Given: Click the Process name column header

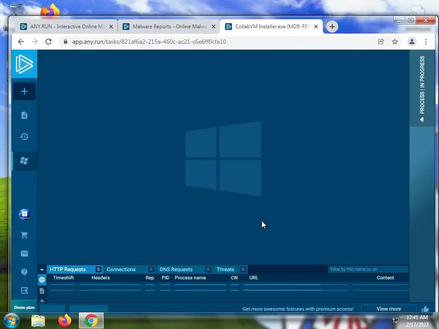Looking at the screenshot, I should 190,278.
